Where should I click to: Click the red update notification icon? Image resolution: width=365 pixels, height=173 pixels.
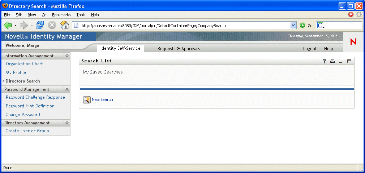[x=351, y=15]
